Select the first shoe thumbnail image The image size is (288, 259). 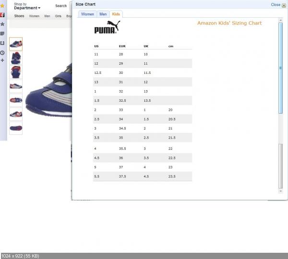click(15, 44)
